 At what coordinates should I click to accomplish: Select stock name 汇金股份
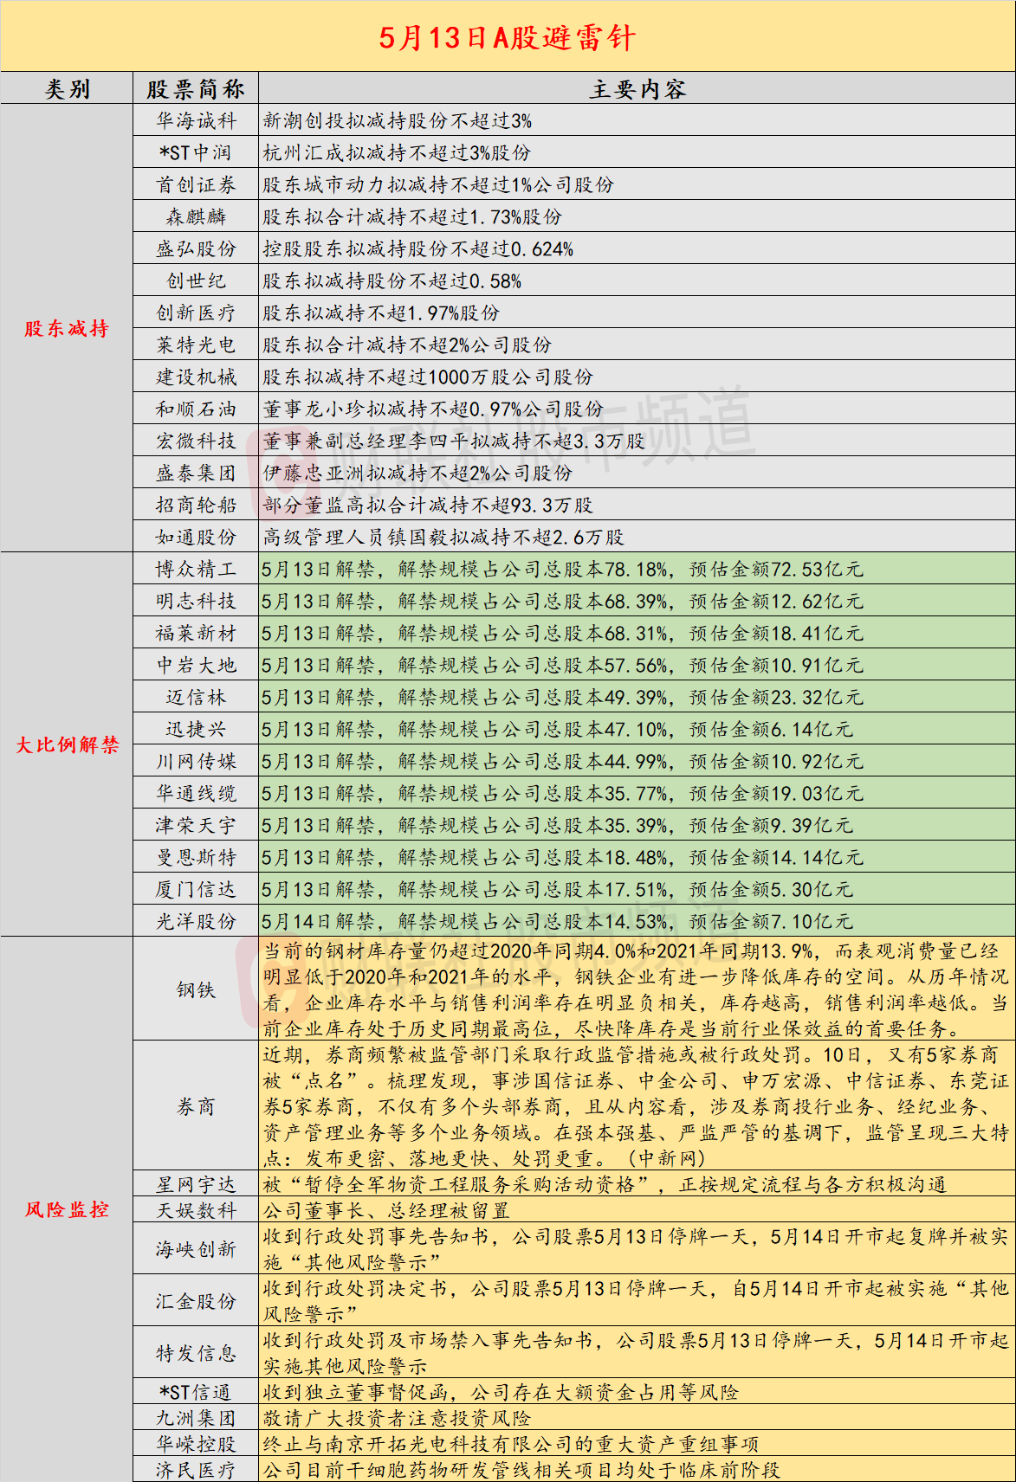point(196,1301)
